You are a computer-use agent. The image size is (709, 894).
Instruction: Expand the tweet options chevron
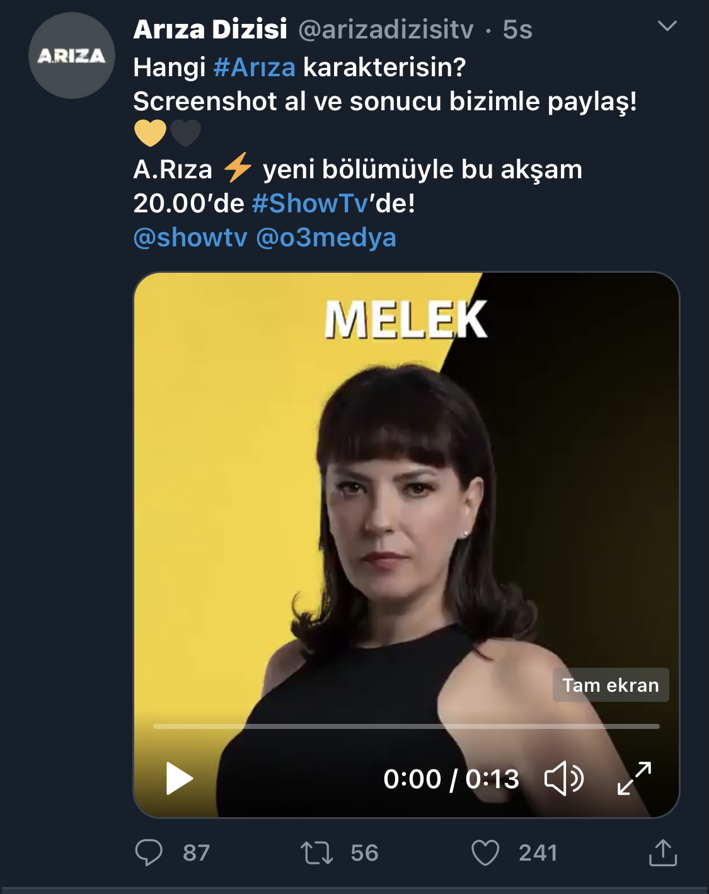(x=667, y=26)
